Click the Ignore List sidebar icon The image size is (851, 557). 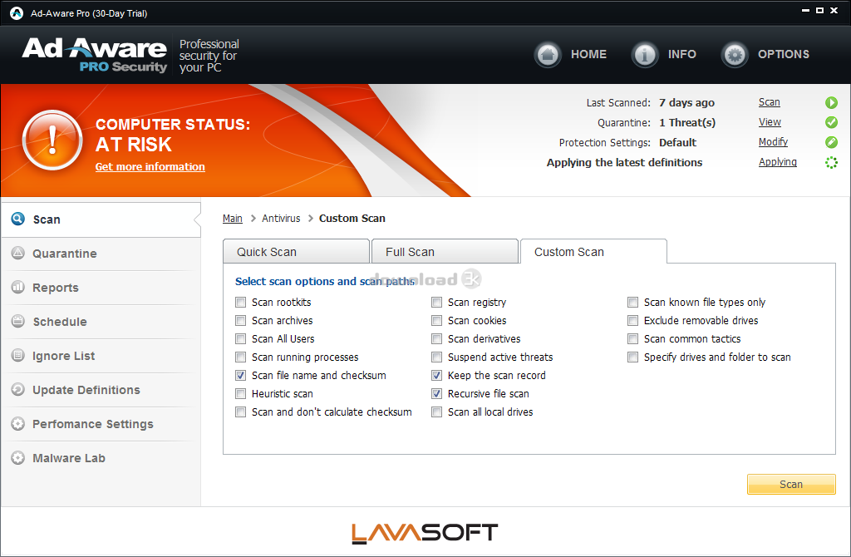coord(18,356)
